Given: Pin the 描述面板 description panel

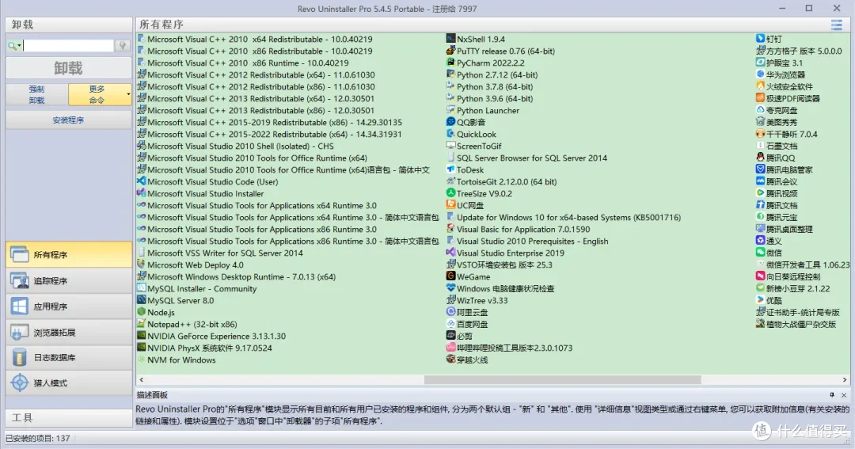Looking at the screenshot, I should (832, 395).
